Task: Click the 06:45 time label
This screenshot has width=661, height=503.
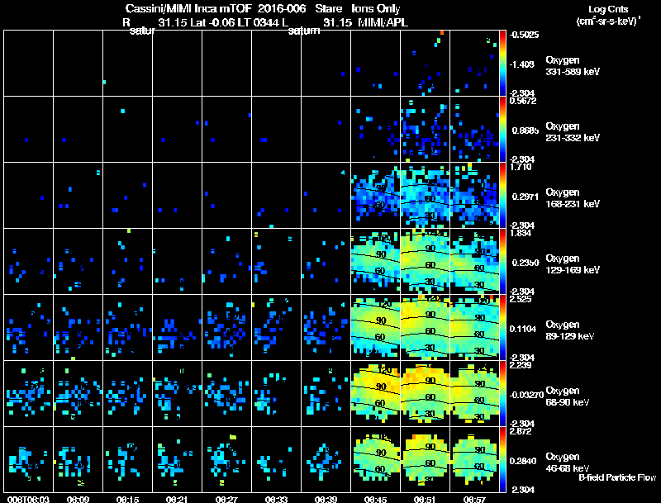Action: pos(375,499)
